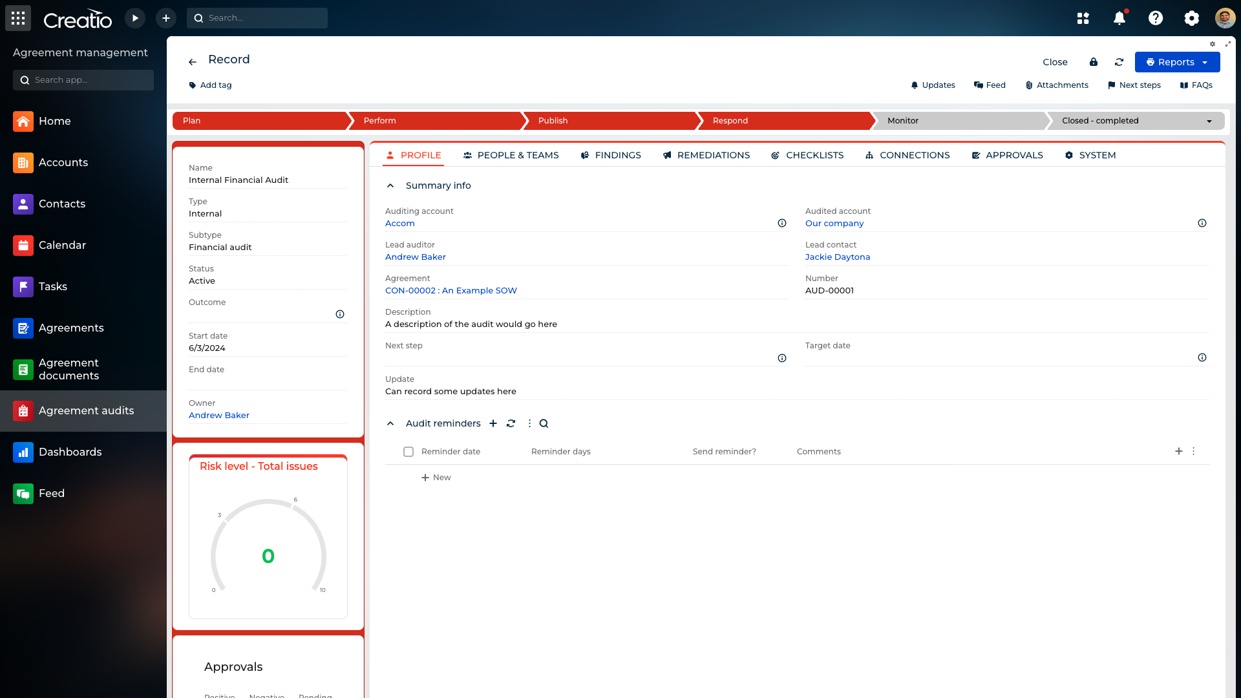
Task: Toggle the select-all reminders checkbox
Action: pos(408,452)
